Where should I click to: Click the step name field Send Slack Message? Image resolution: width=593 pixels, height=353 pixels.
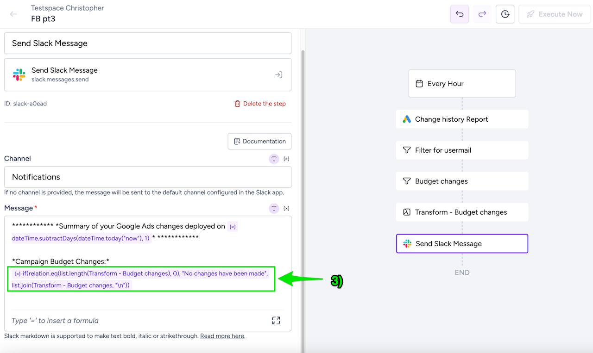click(x=148, y=43)
